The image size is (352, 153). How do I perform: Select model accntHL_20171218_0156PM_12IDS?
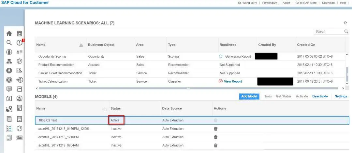tap(192, 129)
